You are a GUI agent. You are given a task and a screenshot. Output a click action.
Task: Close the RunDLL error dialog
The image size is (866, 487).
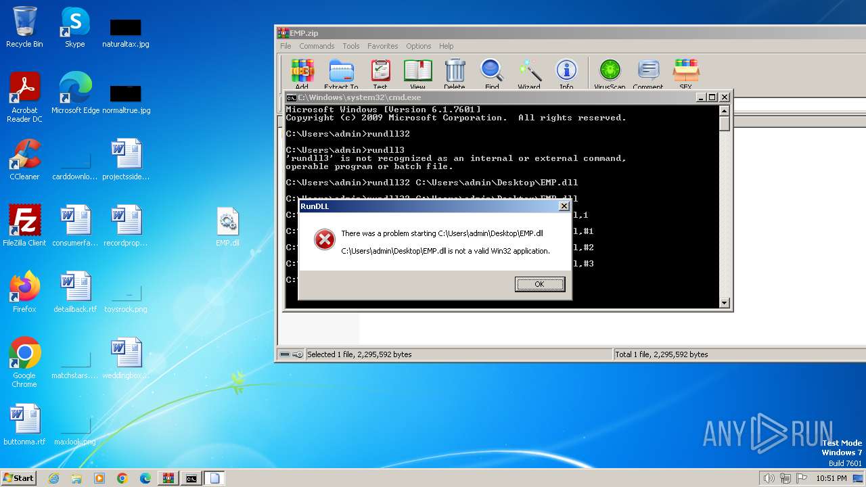click(564, 206)
